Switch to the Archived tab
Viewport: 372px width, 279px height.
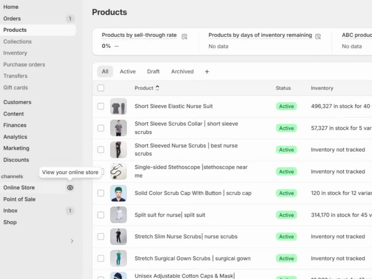pyautogui.click(x=182, y=72)
